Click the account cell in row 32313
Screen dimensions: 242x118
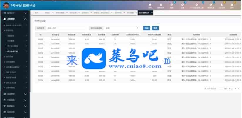point(55,39)
